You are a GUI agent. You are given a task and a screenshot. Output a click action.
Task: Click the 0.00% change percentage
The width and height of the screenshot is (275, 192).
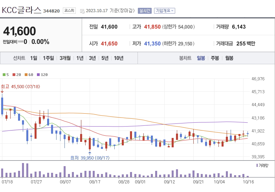[40, 42]
